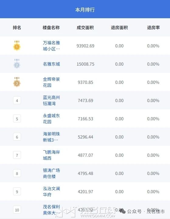Open the 蓝光高州钰瀧湾 property link
The width and height of the screenshot is (170, 219).
coord(51,101)
